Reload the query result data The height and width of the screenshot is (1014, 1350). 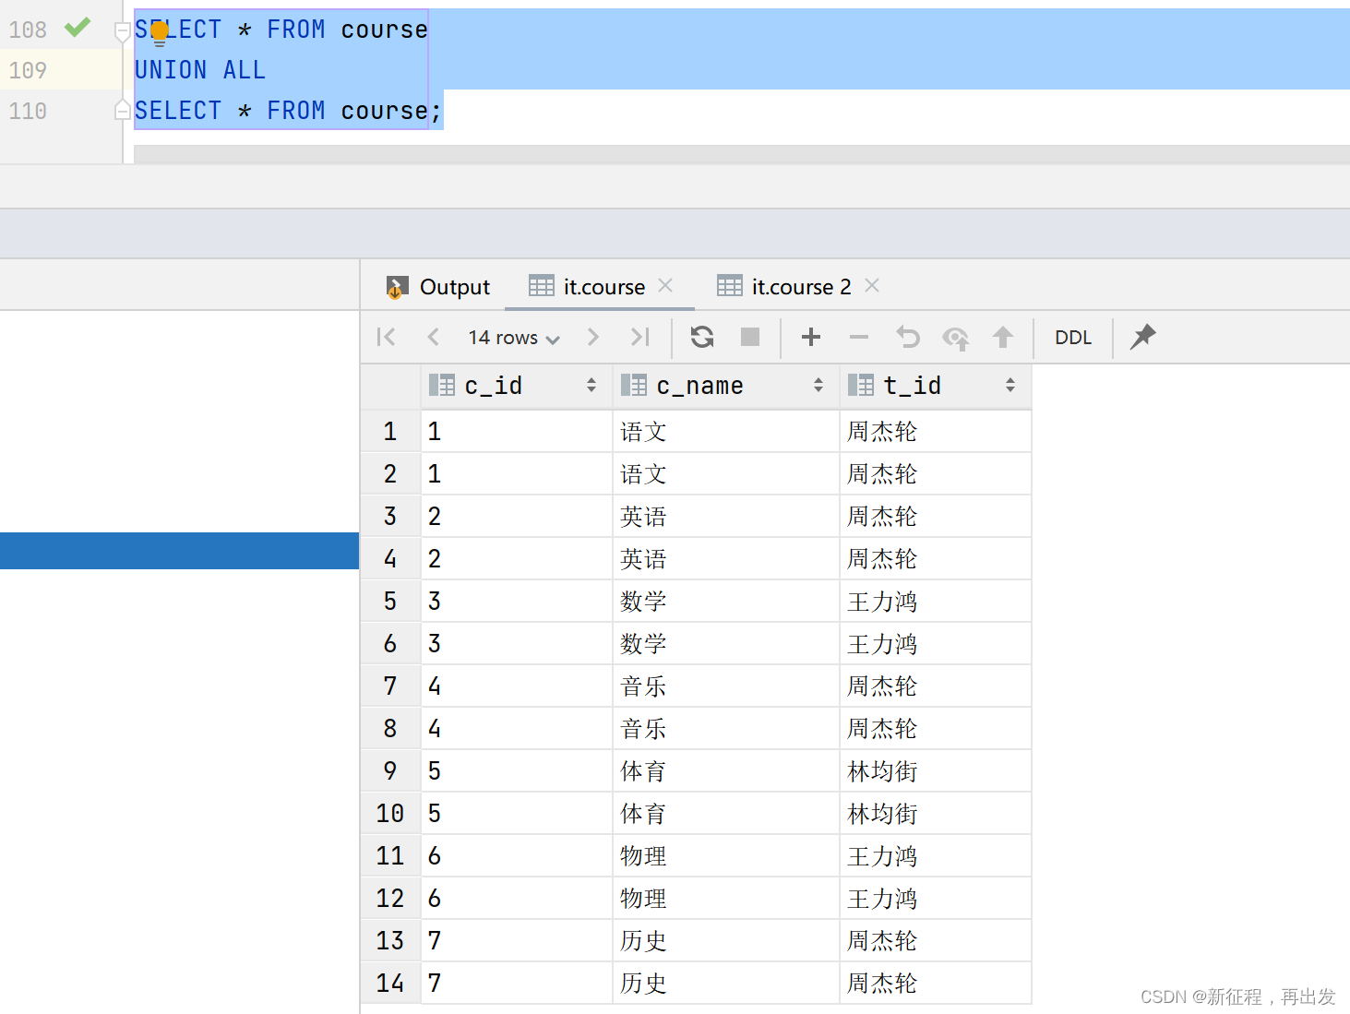(x=702, y=338)
